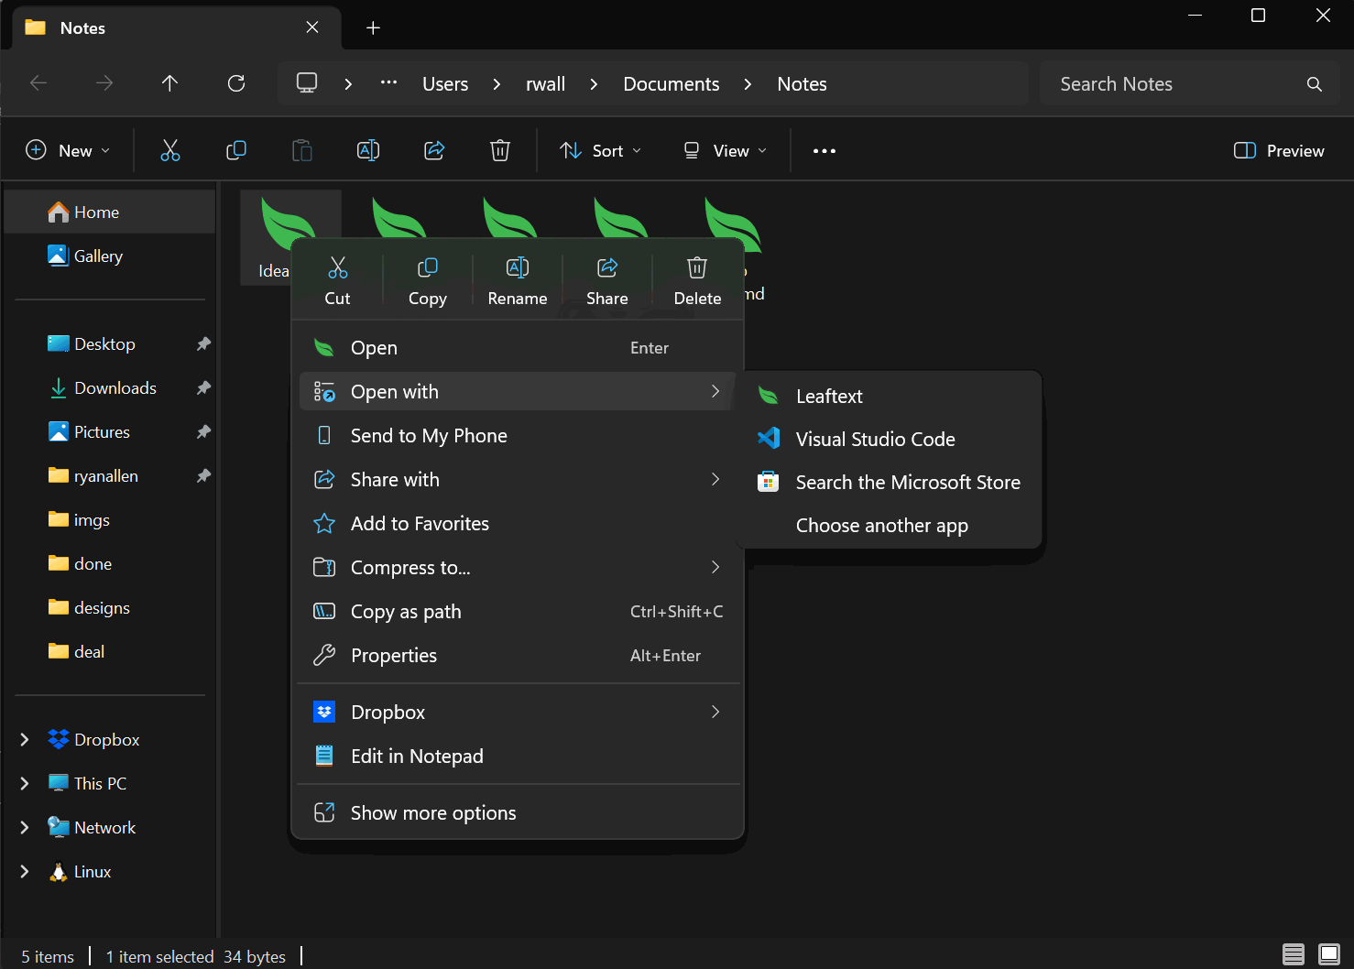
Task: Open the View dropdown
Action: point(726,150)
